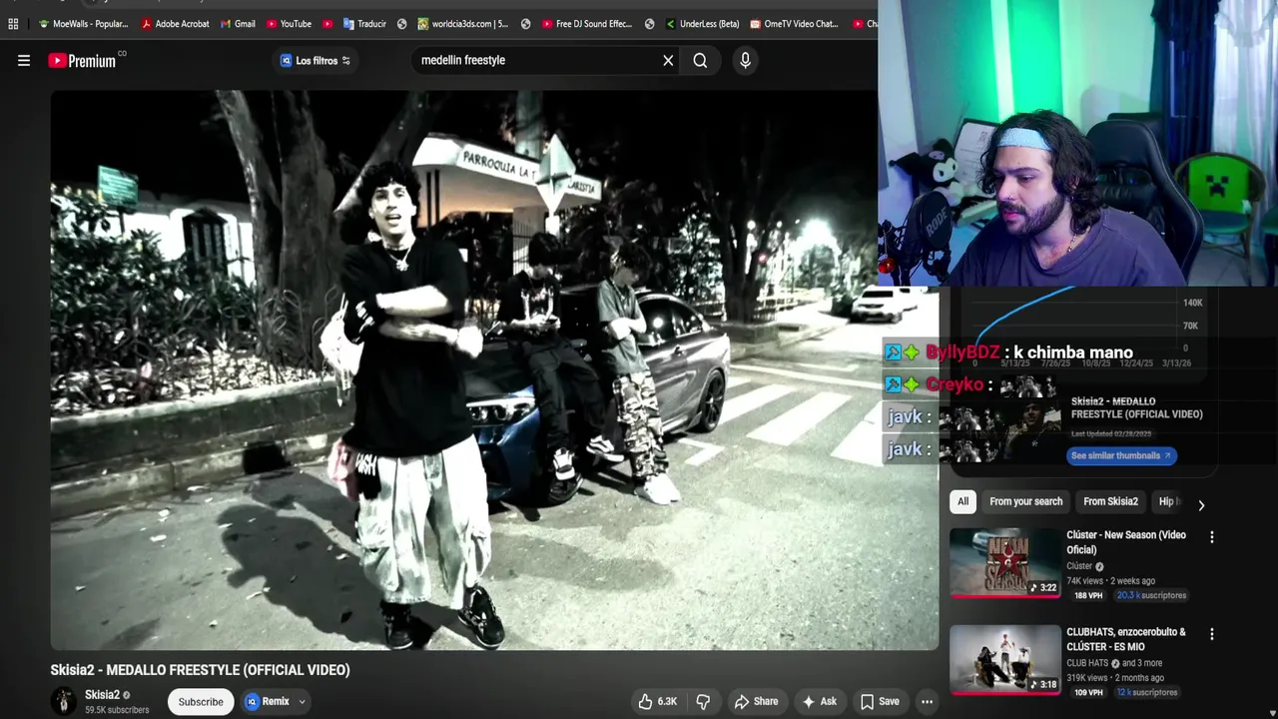Select the From Skisia2 chip
Viewport: 1278px width, 719px height.
click(x=1110, y=501)
